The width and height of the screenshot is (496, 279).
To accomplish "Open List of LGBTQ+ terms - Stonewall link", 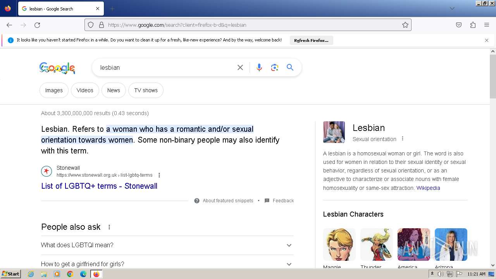I will tap(99, 186).
